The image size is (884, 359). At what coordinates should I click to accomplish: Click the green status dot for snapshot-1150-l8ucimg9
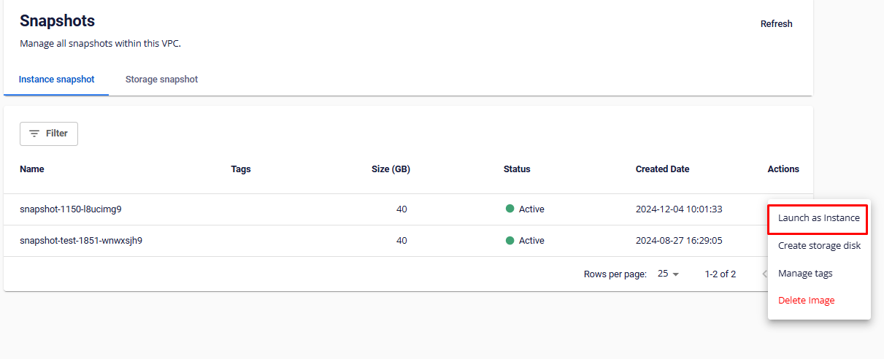510,209
